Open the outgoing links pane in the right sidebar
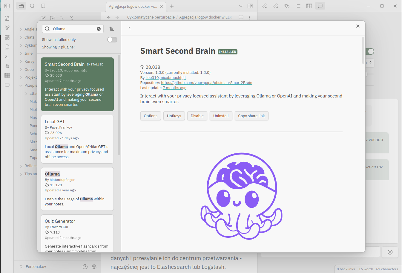 (276, 6)
